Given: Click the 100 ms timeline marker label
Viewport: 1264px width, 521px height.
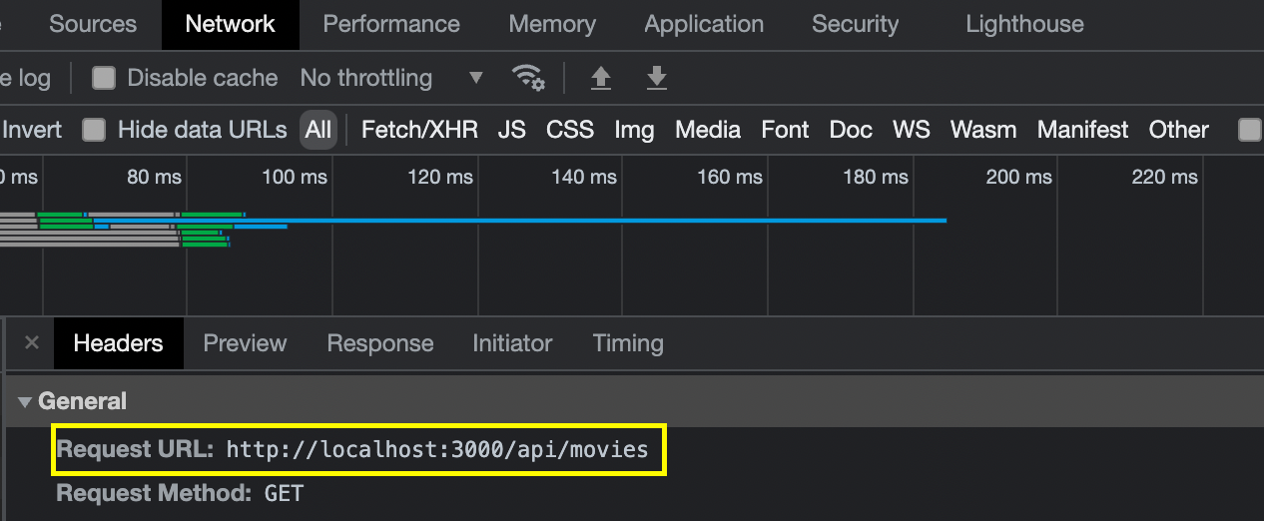Looking at the screenshot, I should 295,178.
